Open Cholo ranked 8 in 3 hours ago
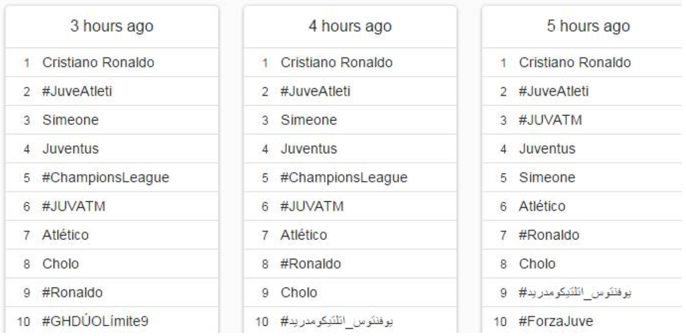This screenshot has height=336, width=686. pyautogui.click(x=61, y=264)
